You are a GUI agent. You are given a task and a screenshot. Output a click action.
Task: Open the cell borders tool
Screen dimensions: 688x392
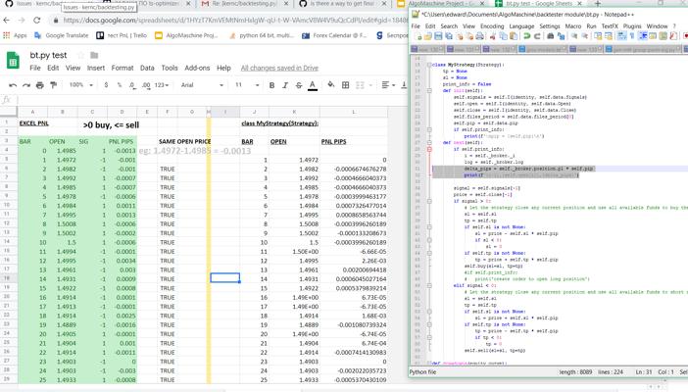click(346, 85)
